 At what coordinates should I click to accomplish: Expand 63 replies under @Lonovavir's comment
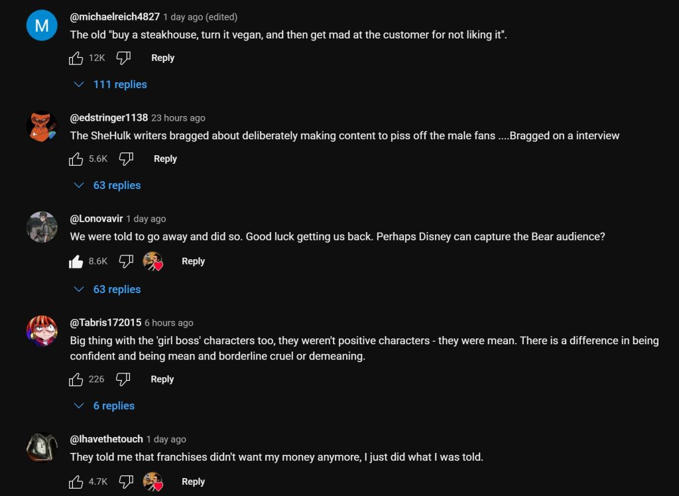(108, 290)
